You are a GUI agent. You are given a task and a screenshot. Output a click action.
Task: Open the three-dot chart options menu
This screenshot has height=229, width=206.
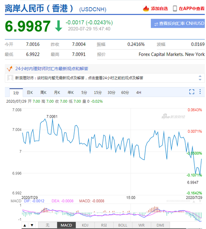[x=200, y=92]
